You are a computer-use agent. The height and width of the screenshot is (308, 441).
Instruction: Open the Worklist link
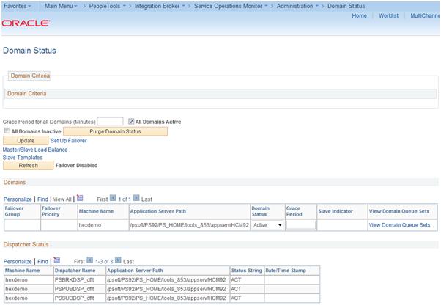point(388,15)
